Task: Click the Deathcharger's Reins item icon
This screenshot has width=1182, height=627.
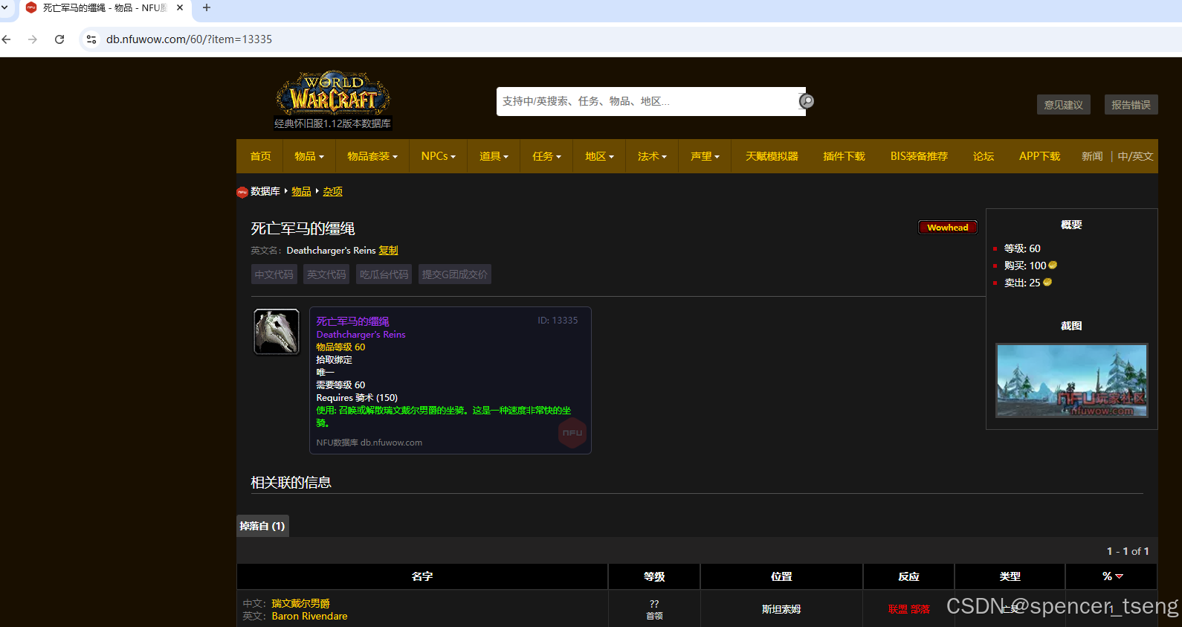Action: tap(277, 332)
